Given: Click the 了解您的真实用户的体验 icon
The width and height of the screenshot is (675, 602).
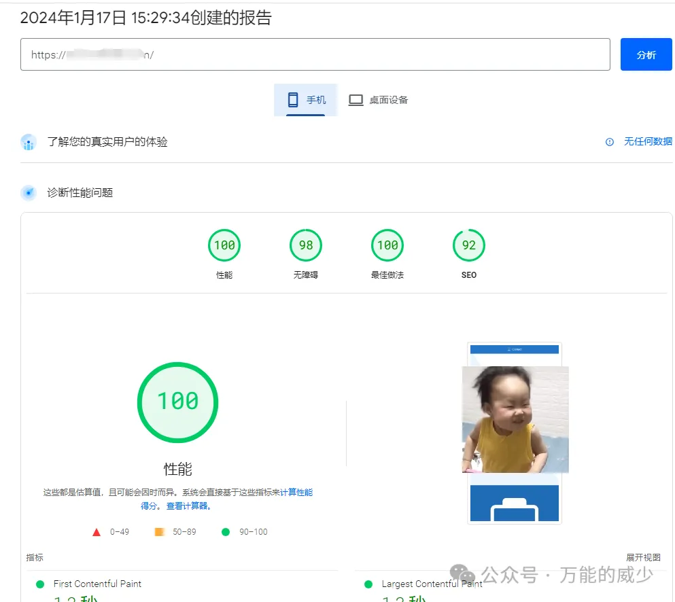Looking at the screenshot, I should (28, 142).
